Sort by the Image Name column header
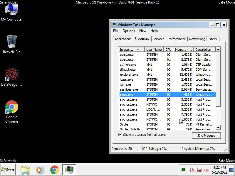 [131, 50]
